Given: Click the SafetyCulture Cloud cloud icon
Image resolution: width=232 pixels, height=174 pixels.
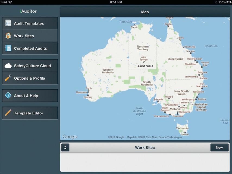Looking at the screenshot, I should [8, 66].
